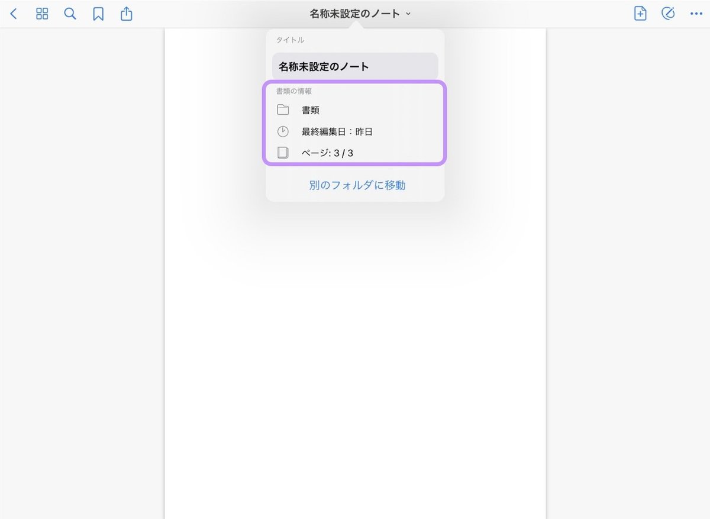Click the folder icon next to 書類
The image size is (710, 519).
coord(283,109)
